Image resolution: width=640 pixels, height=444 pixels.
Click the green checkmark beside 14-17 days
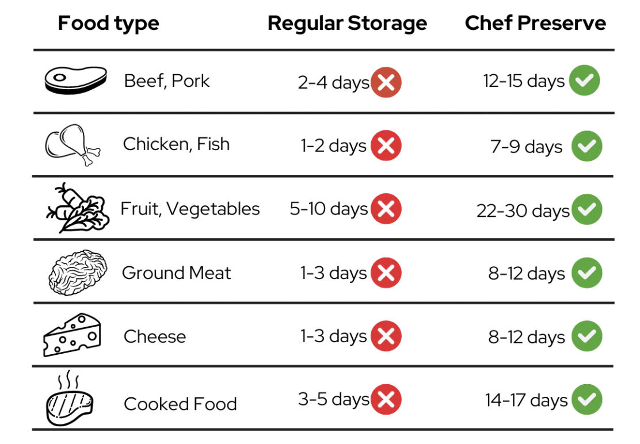[x=586, y=399]
